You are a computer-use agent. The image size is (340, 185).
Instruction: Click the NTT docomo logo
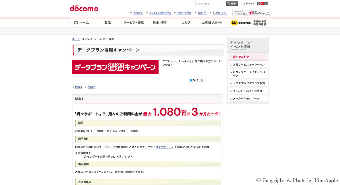[x=84, y=9]
